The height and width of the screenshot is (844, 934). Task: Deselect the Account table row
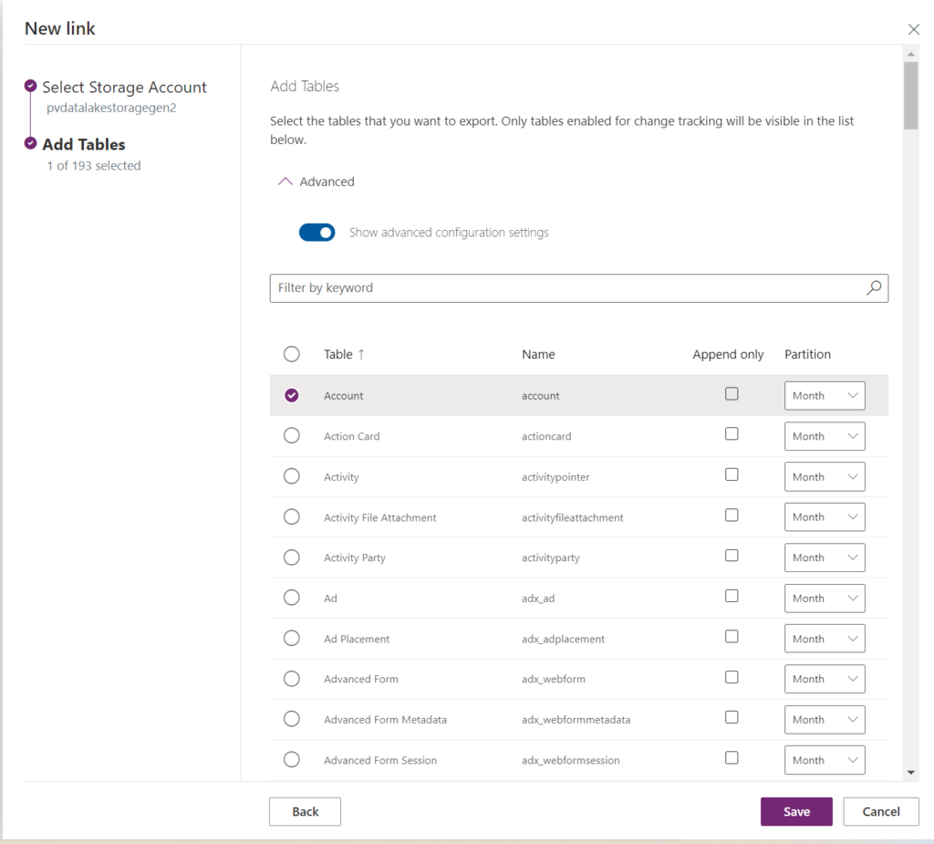coord(291,395)
